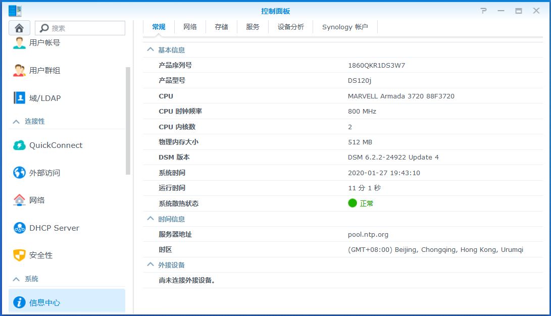The width and height of the screenshot is (551, 316).
Task: Collapse the 时间信息 section
Action: pos(151,219)
